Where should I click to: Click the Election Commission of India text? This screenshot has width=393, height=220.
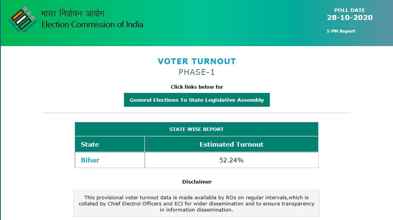click(x=92, y=25)
